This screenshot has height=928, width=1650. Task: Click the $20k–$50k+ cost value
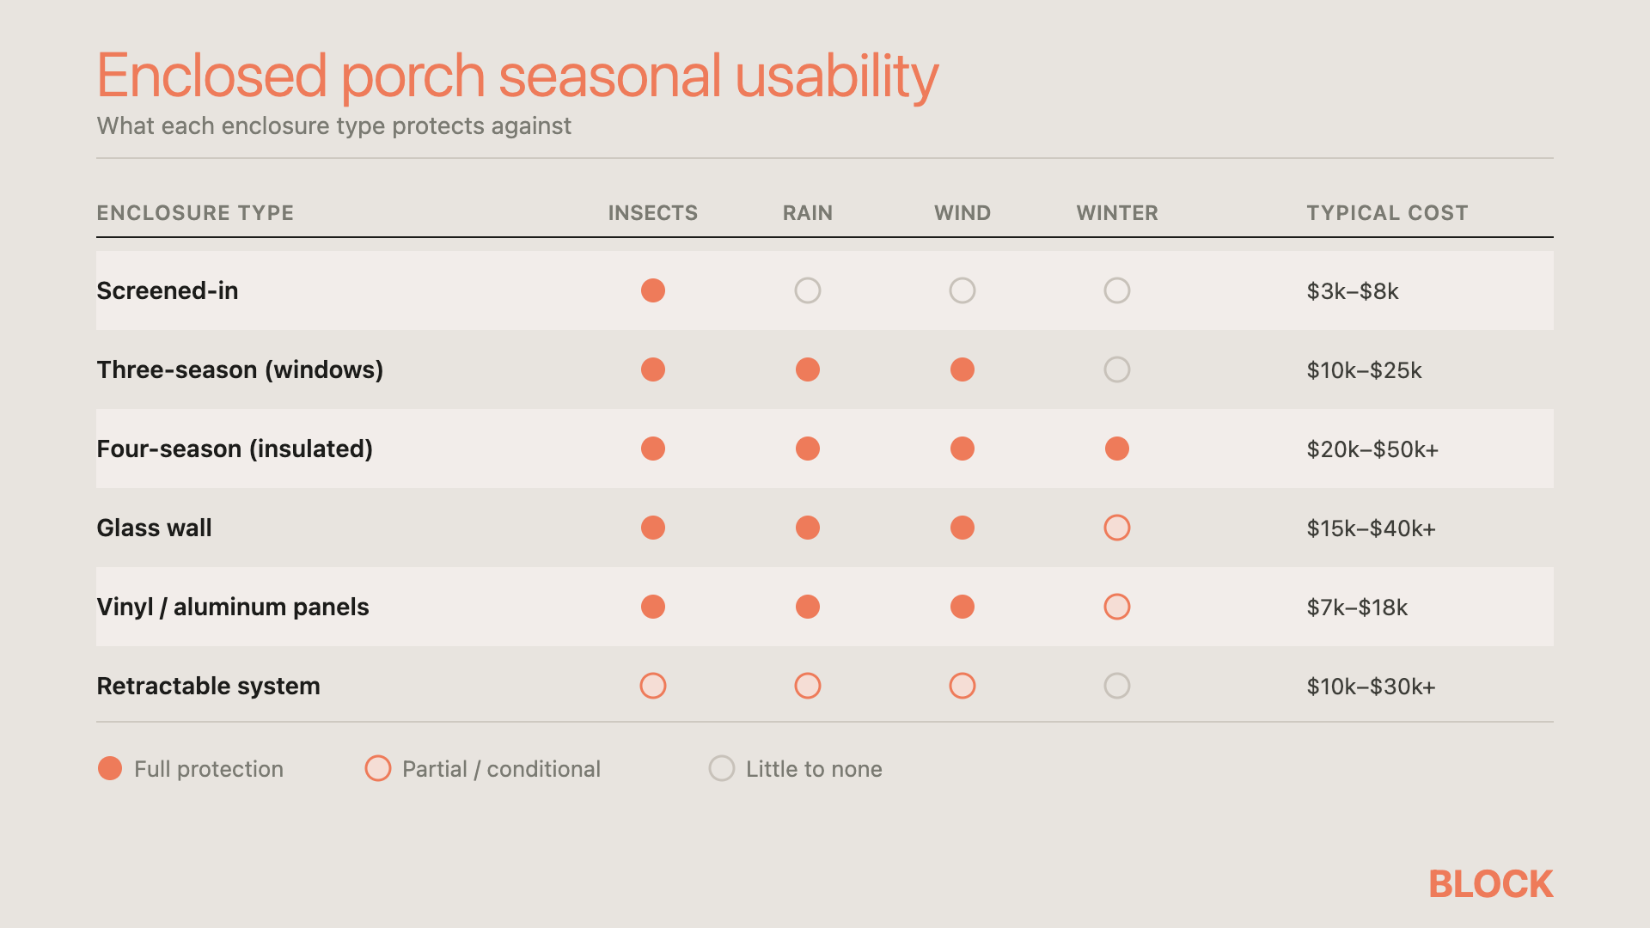pyautogui.click(x=1372, y=449)
